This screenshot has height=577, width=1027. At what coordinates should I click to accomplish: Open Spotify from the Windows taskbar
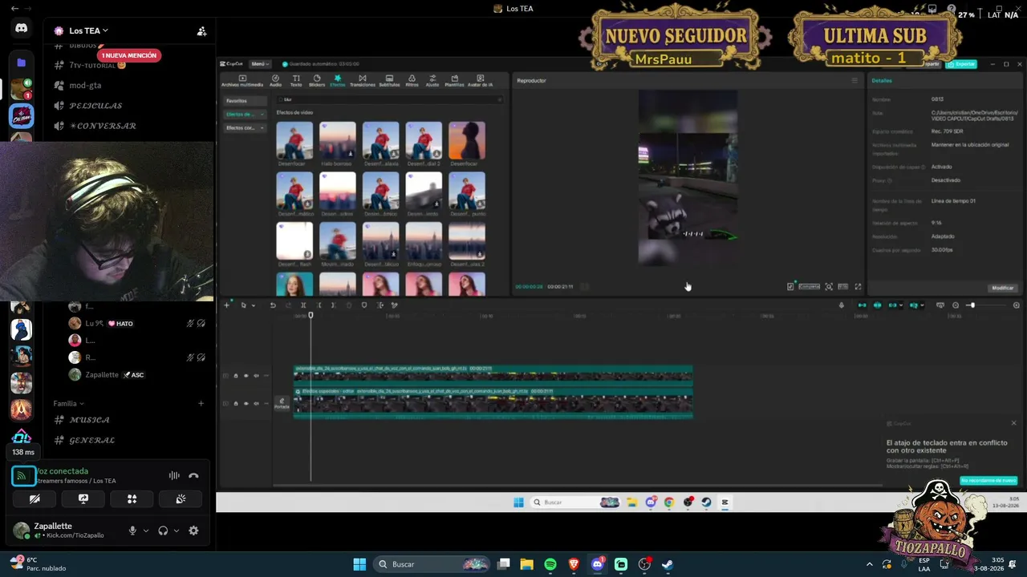tap(550, 564)
